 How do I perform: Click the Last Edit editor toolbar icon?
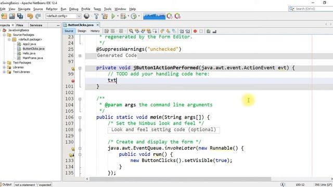pyautogui.click(x=107, y=31)
